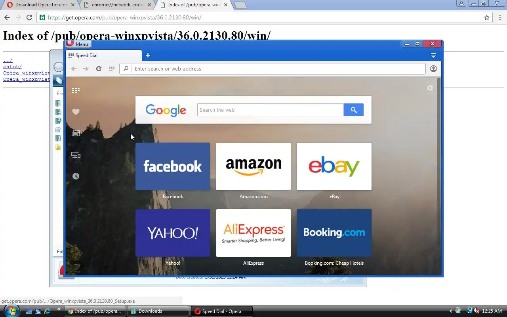Follow the '../' parent directory link
This screenshot has width=507, height=317.
pos(8,60)
